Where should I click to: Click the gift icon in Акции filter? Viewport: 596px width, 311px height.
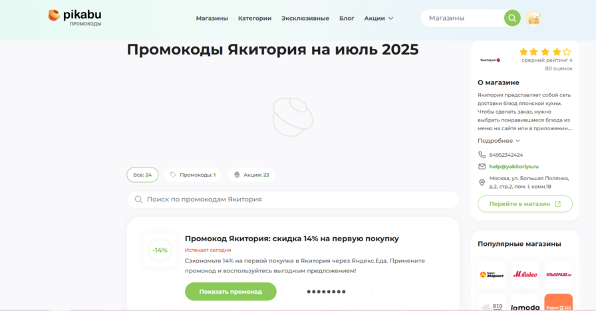click(237, 175)
